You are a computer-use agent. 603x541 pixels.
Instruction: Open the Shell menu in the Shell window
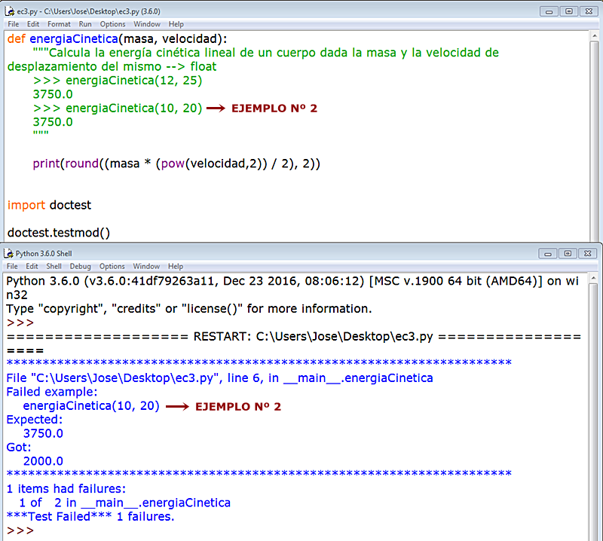coord(54,266)
